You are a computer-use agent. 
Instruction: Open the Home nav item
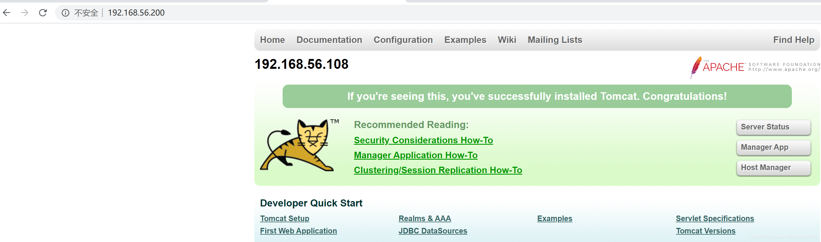pyautogui.click(x=272, y=40)
